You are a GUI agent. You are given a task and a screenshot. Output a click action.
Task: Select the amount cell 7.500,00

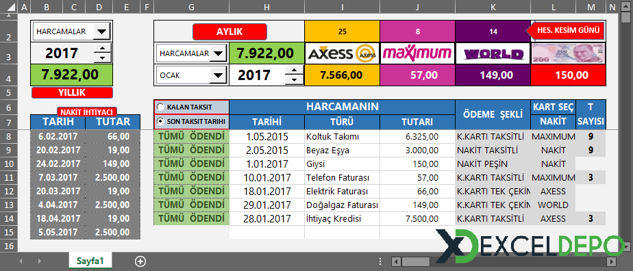coord(417,218)
